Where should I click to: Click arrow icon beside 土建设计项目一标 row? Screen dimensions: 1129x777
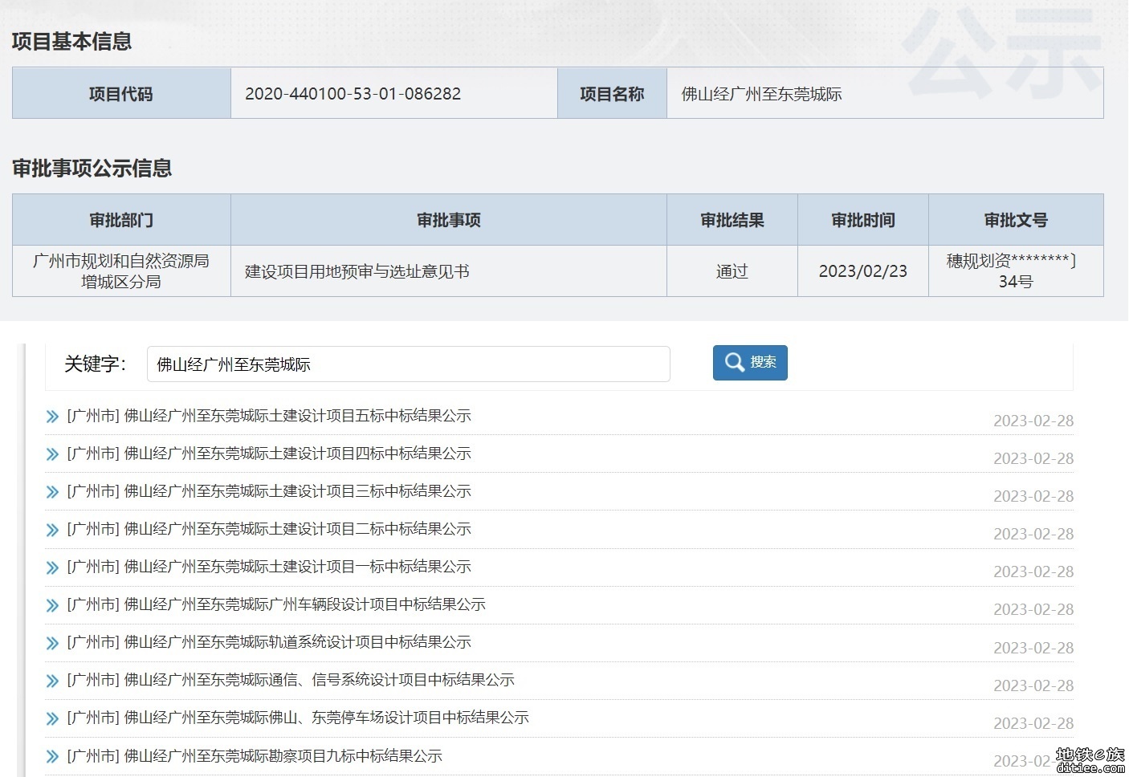click(x=53, y=567)
